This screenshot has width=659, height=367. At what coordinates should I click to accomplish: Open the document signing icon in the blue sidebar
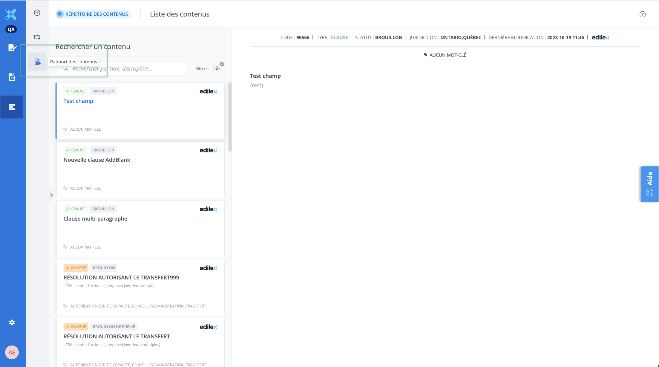[x=12, y=47]
